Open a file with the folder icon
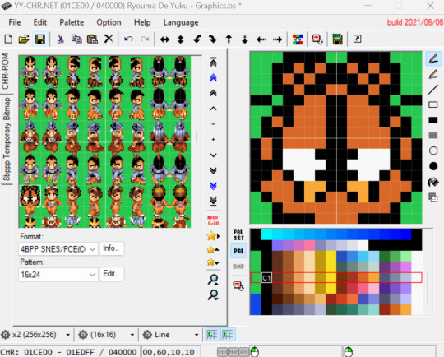Image resolution: width=444 pixels, height=357 pixels. [24, 39]
